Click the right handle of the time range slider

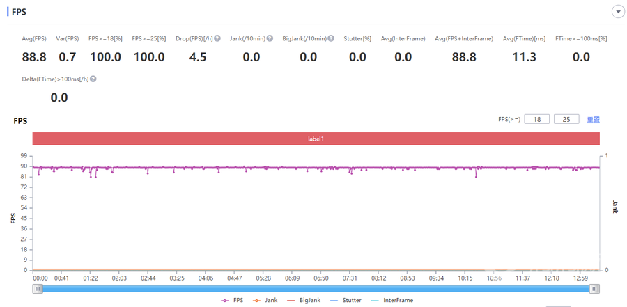coord(594,288)
